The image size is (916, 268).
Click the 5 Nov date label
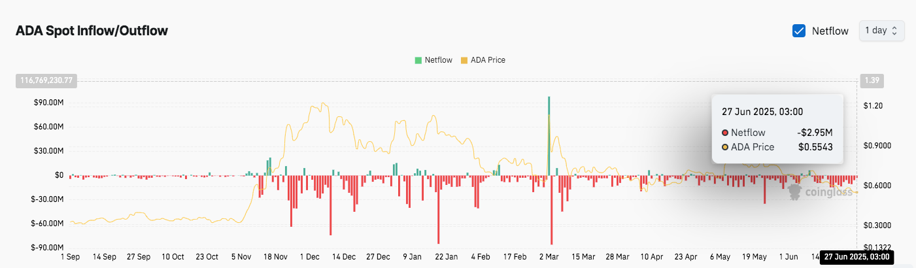tap(241, 257)
